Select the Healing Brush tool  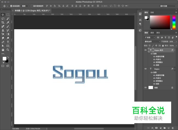3,26
